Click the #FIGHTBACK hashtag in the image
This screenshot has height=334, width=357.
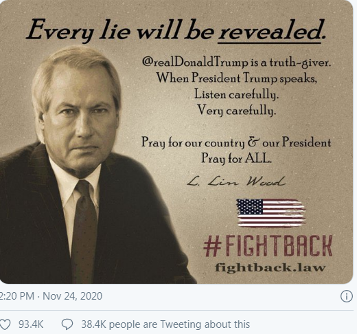[x=268, y=246]
